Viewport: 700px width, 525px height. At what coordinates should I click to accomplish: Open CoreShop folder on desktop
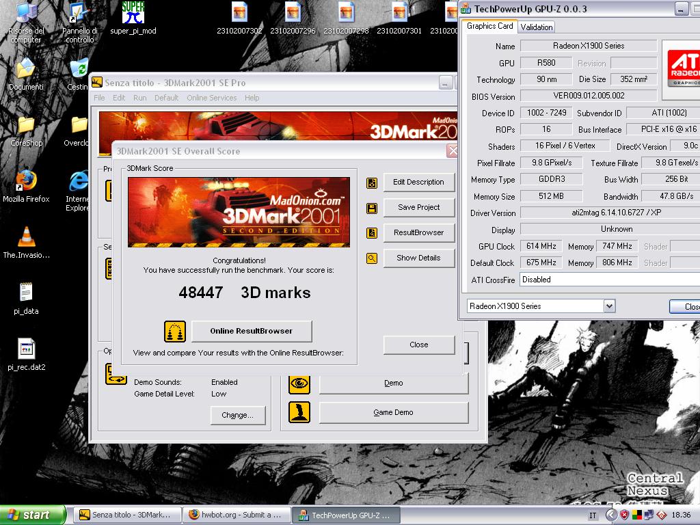pyautogui.click(x=26, y=131)
